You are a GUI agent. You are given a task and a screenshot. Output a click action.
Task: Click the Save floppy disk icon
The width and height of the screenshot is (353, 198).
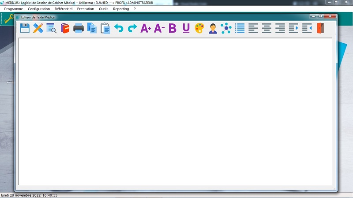pos(25,28)
